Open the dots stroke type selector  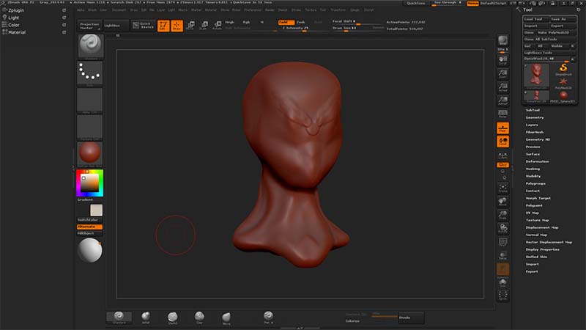90,73
